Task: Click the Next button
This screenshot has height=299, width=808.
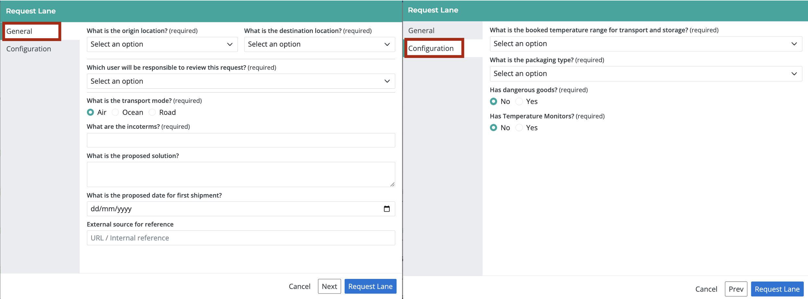Action: pyautogui.click(x=329, y=286)
